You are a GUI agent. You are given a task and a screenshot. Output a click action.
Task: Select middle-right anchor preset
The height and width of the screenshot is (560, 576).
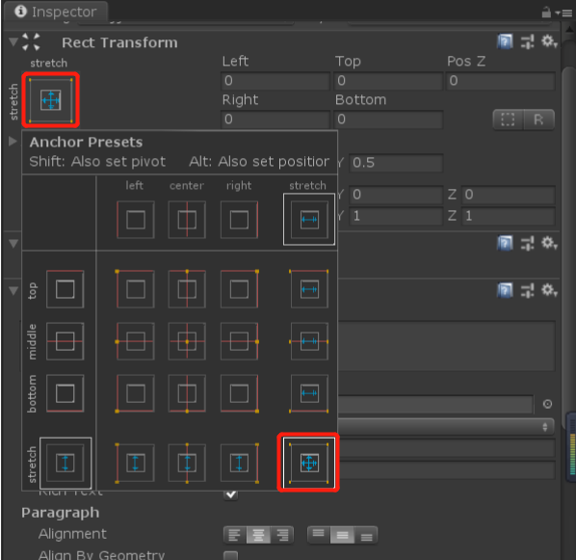239,341
